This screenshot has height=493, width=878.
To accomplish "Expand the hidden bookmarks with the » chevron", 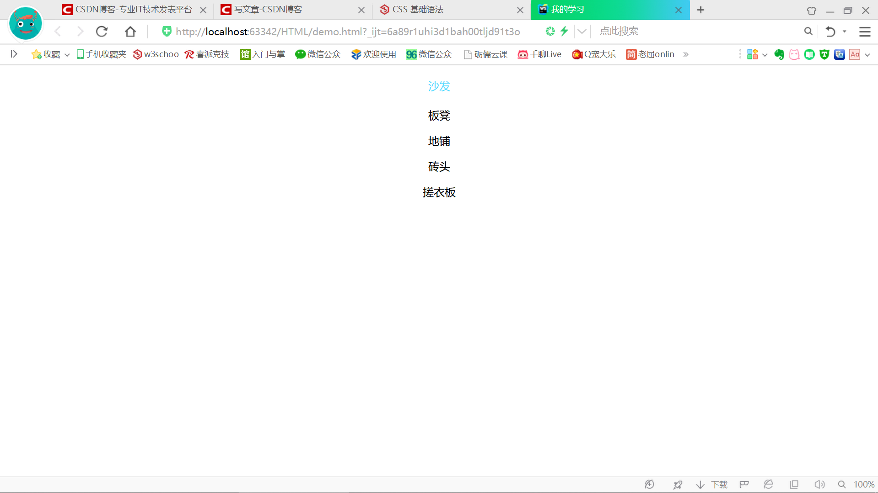I will [x=685, y=54].
